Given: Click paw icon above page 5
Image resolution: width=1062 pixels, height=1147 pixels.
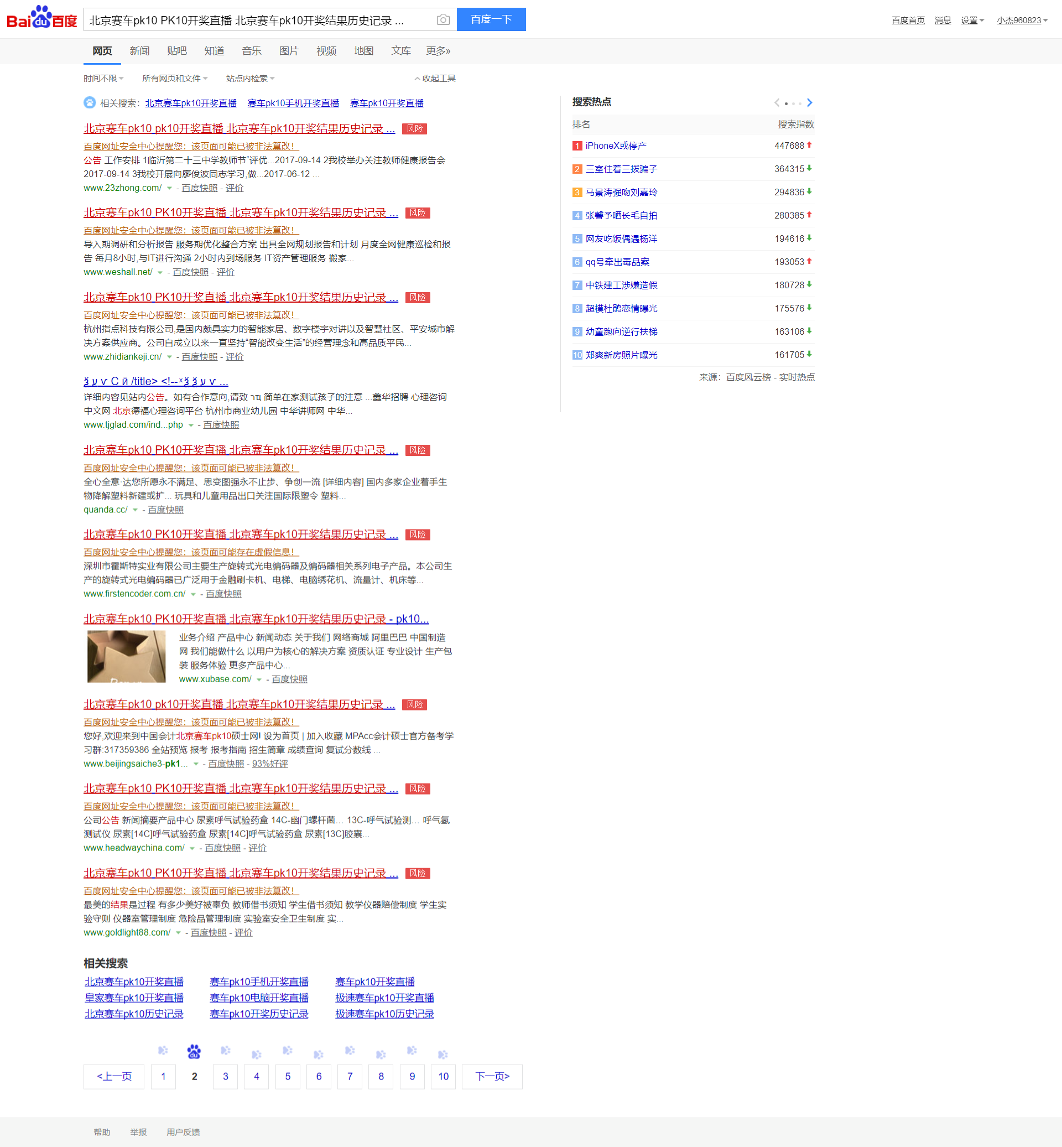Looking at the screenshot, I should (x=287, y=1050).
